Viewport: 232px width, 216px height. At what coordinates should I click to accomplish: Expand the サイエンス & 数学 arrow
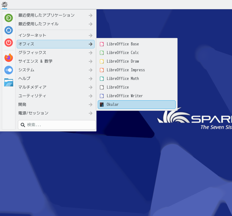tap(91, 61)
